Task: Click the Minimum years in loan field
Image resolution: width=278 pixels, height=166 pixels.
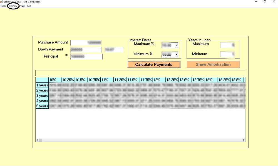Action: pos(227,54)
